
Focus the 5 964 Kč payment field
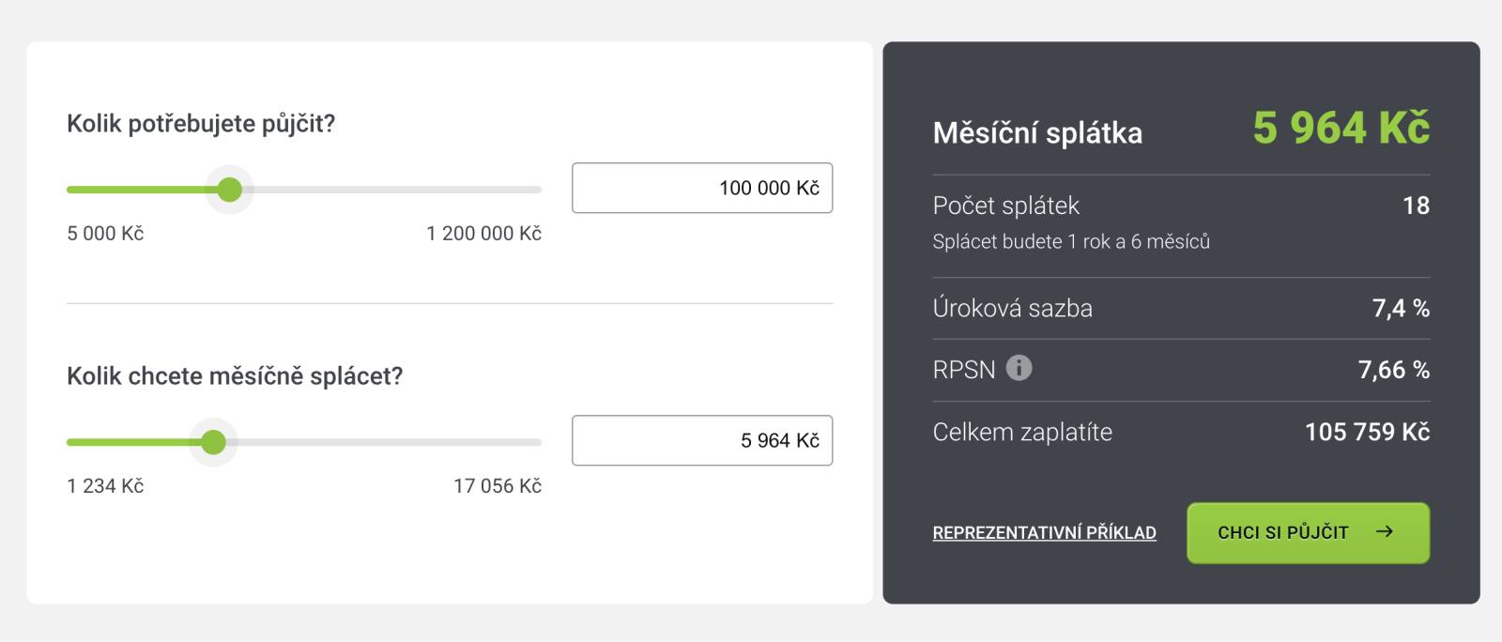click(x=702, y=440)
